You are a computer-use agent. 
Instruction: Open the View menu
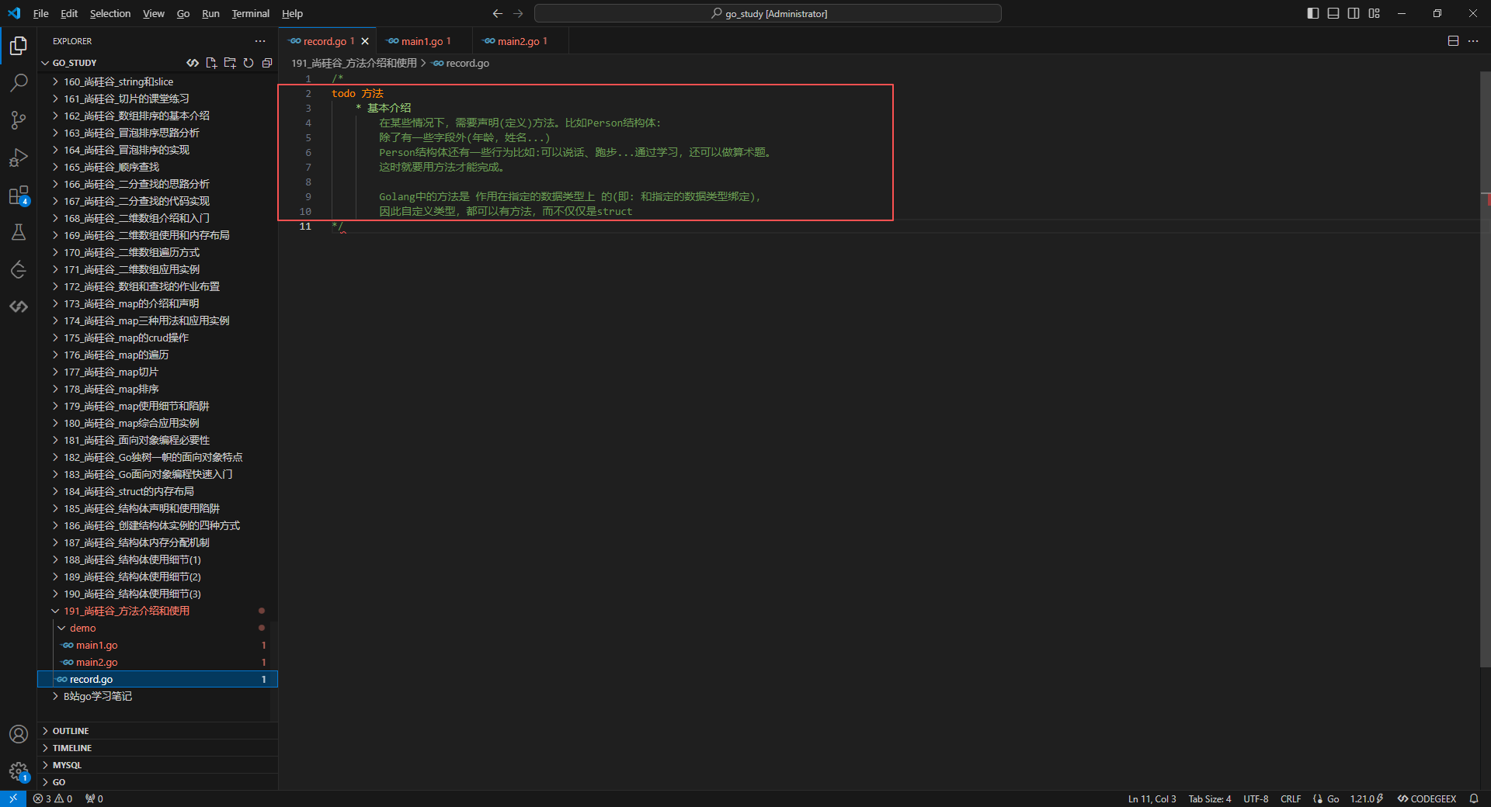pos(154,13)
